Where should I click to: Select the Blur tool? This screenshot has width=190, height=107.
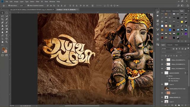[x=2, y=32]
